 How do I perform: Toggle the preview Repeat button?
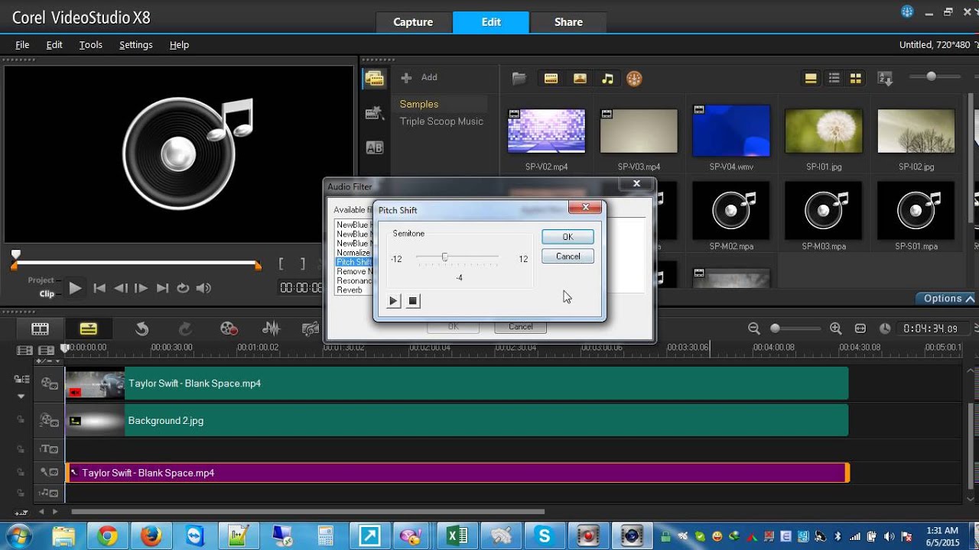pyautogui.click(x=183, y=288)
